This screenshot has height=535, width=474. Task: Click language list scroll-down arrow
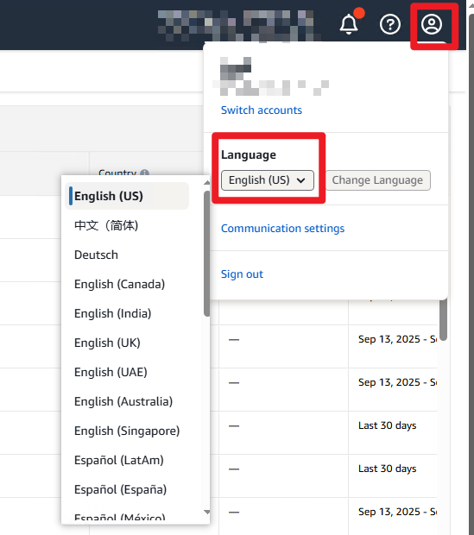tap(206, 512)
